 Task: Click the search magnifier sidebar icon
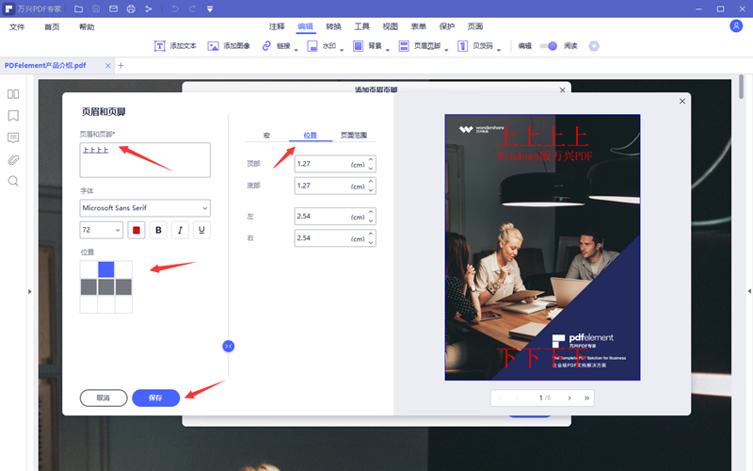13,181
